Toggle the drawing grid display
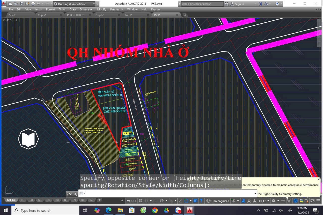323x215 pixels. tap(141, 201)
